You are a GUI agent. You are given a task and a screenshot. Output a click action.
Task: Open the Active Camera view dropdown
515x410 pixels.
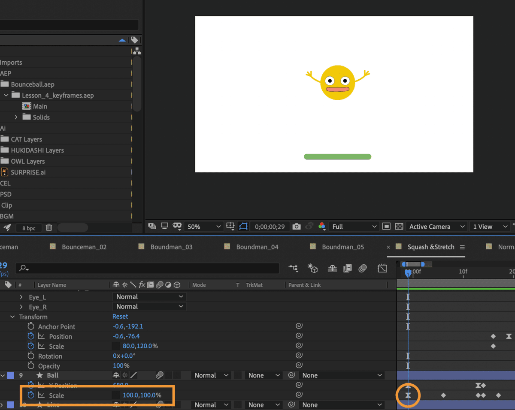click(x=435, y=227)
